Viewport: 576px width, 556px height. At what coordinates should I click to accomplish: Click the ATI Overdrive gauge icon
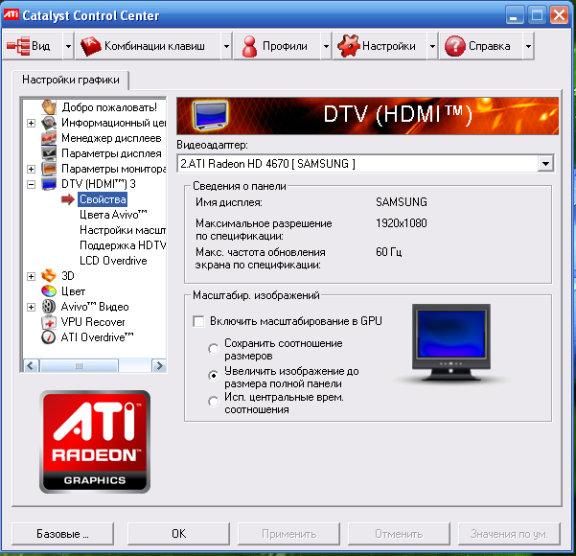coord(49,337)
